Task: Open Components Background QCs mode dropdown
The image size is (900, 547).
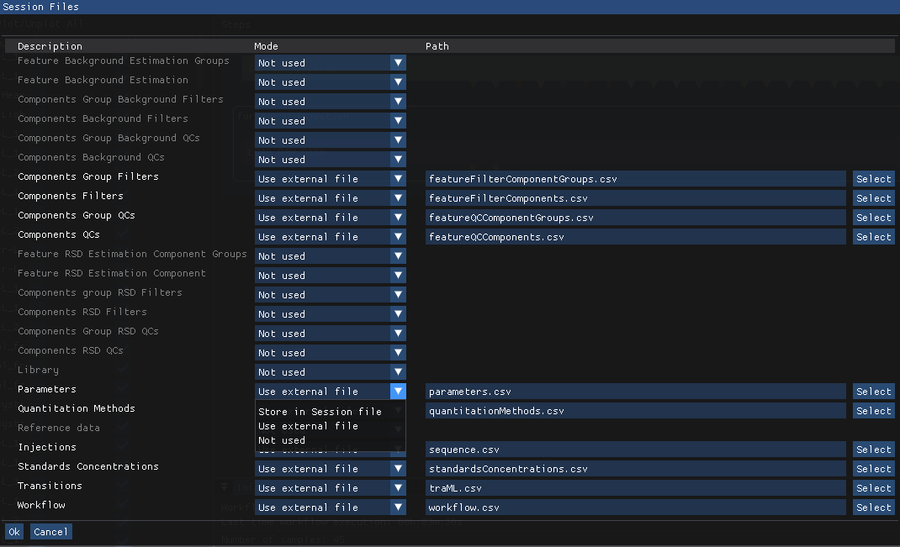Action: pyautogui.click(x=330, y=160)
